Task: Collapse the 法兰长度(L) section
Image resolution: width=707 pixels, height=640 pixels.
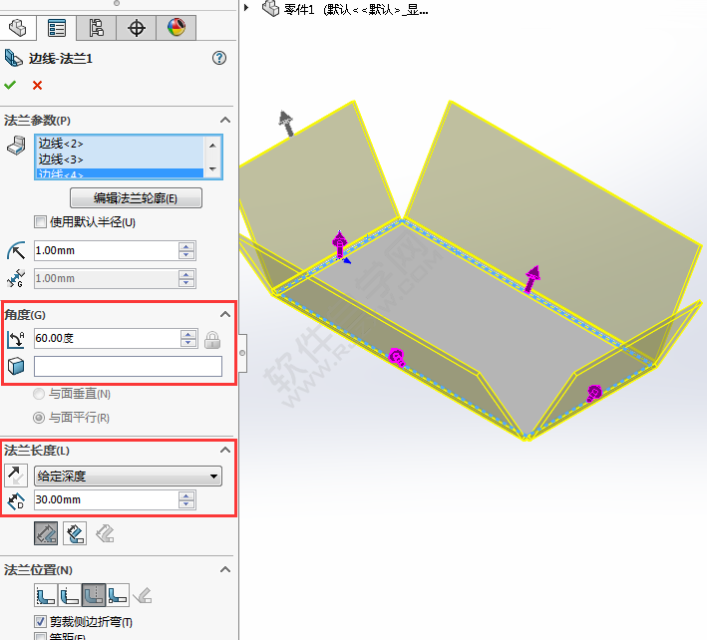Action: point(225,450)
